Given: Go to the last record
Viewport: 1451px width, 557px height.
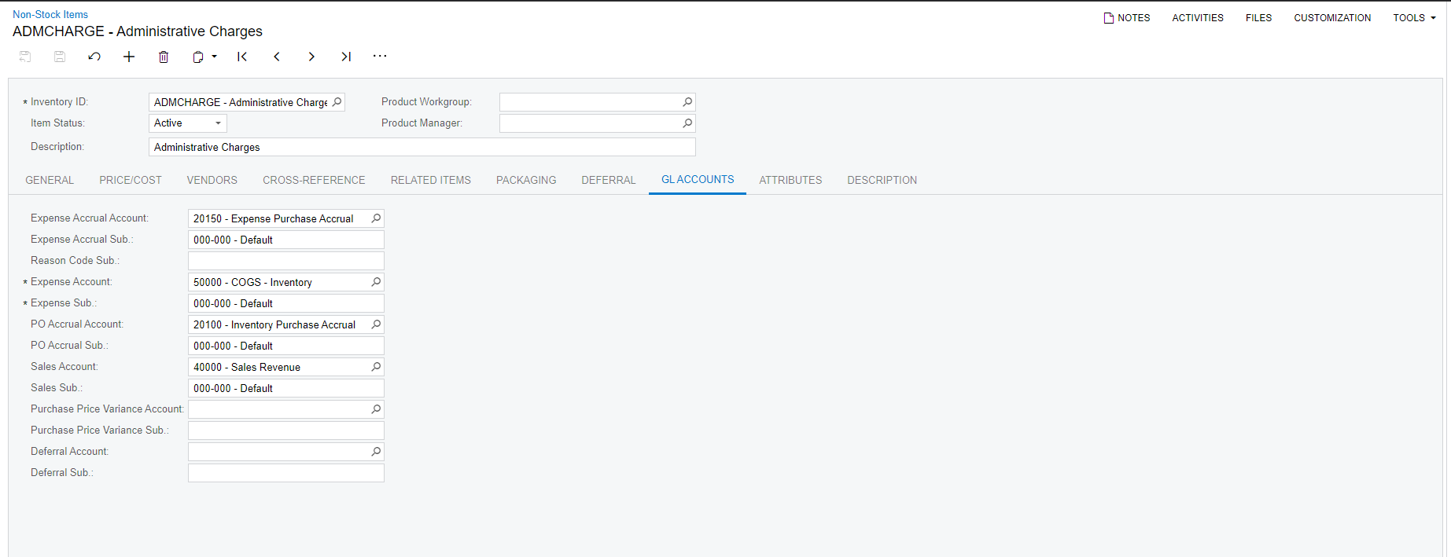Looking at the screenshot, I should (x=346, y=57).
